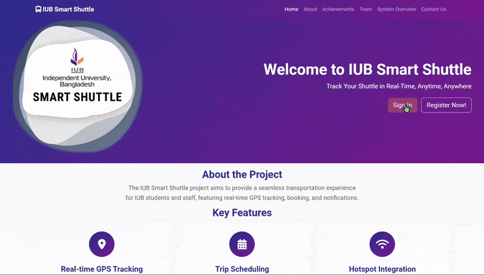
Task: Open the Home nav item
Action: [292, 9]
